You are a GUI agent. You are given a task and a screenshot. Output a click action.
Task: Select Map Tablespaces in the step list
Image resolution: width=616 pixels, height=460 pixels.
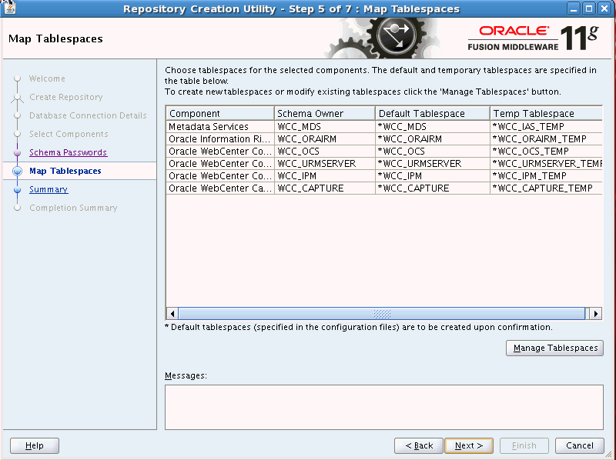pos(65,171)
